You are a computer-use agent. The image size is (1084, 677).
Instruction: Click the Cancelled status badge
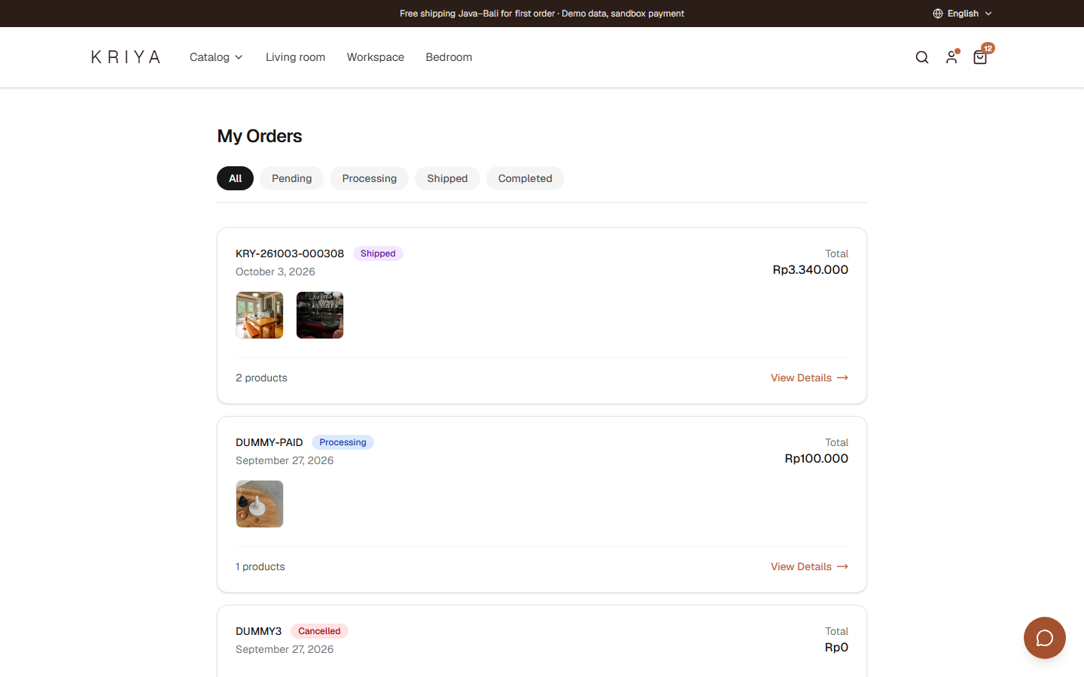coord(319,631)
